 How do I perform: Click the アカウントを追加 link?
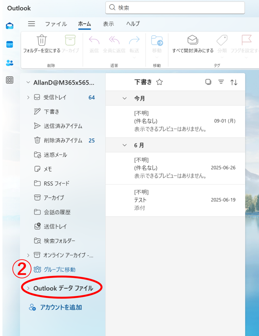pos(61,307)
